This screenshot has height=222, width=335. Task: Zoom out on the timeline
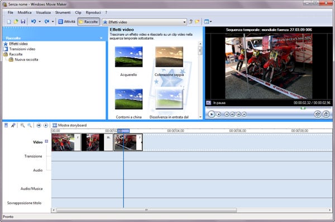[x=30, y=125]
